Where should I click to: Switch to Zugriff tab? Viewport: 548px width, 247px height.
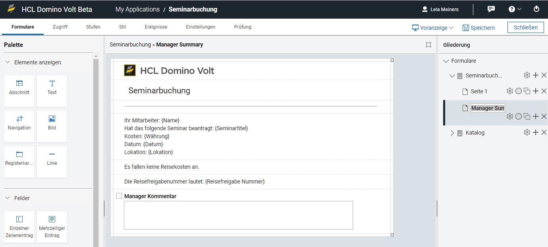coord(60,27)
